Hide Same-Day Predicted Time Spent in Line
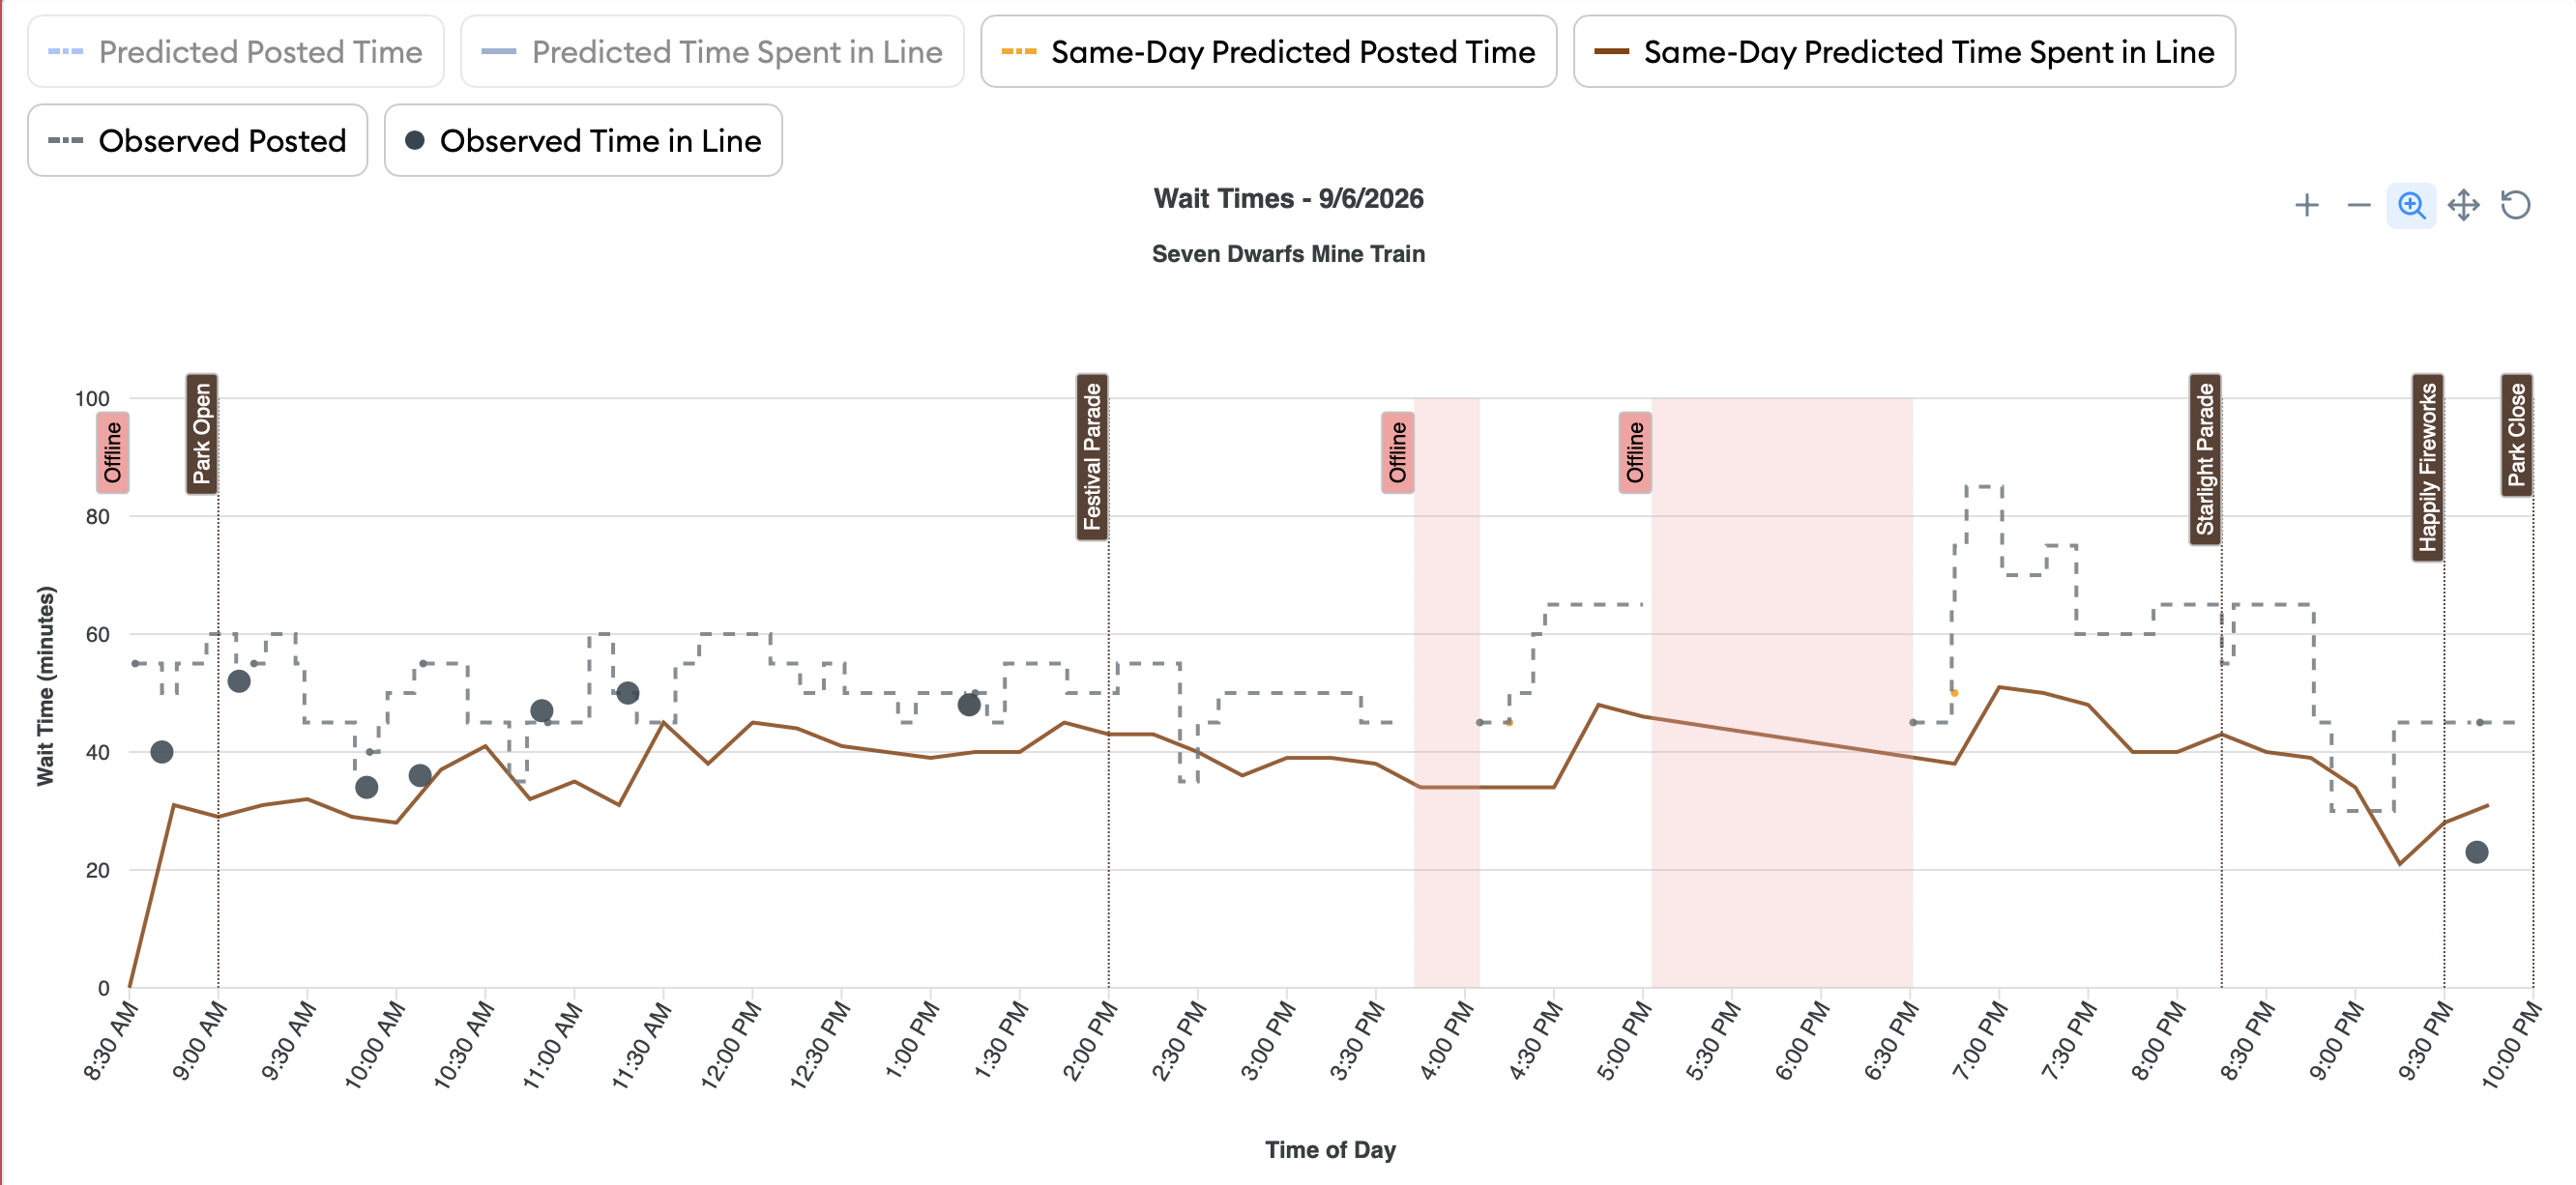This screenshot has width=2576, height=1185. (x=1904, y=51)
